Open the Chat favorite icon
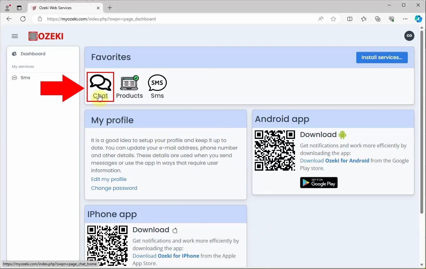Viewport: 426px width, 269px height. point(101,87)
